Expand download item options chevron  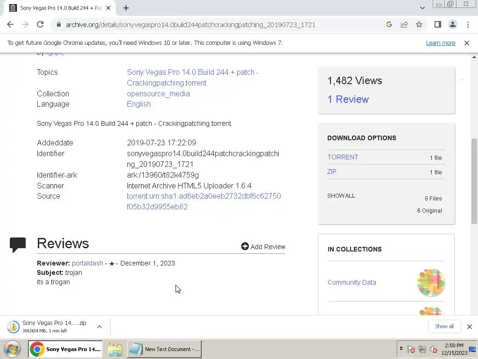click(x=99, y=327)
